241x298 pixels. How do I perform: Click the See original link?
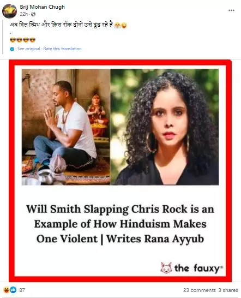coord(29,49)
